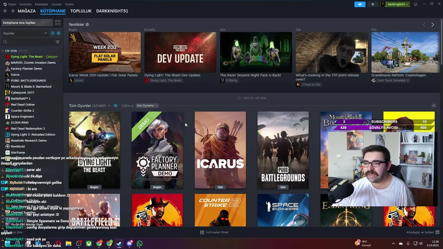Open WhatsApp from the taskbar
This screenshot has height=249, width=443.
click(139, 243)
